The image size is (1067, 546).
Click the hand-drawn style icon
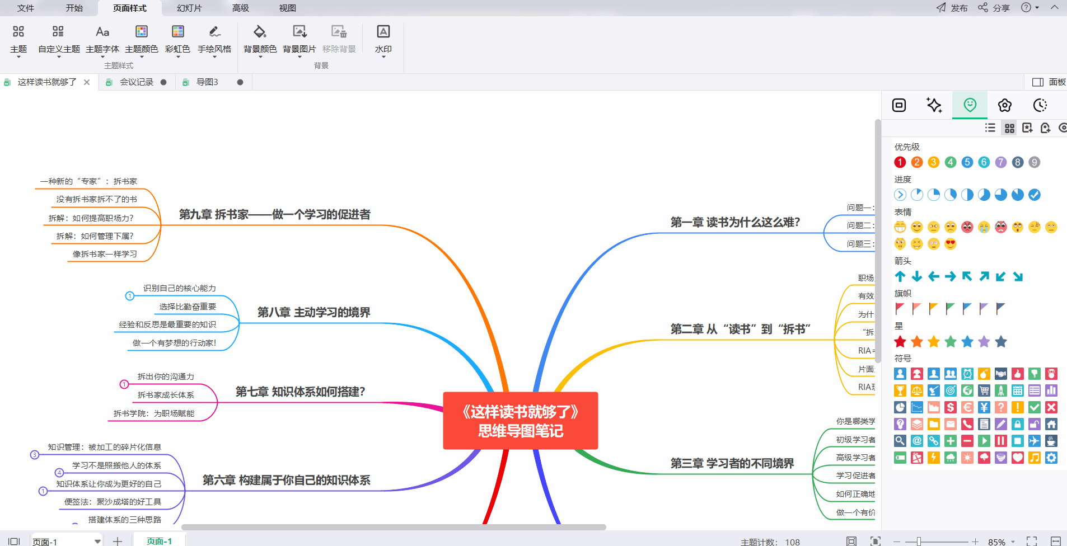[x=214, y=32]
